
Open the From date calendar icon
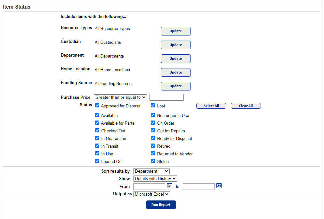(170, 185)
